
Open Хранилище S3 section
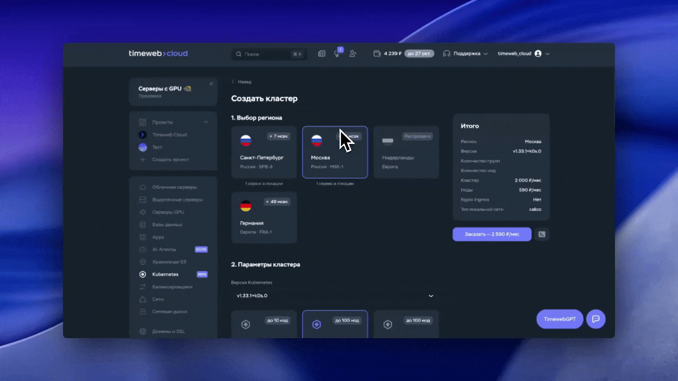[169, 262]
